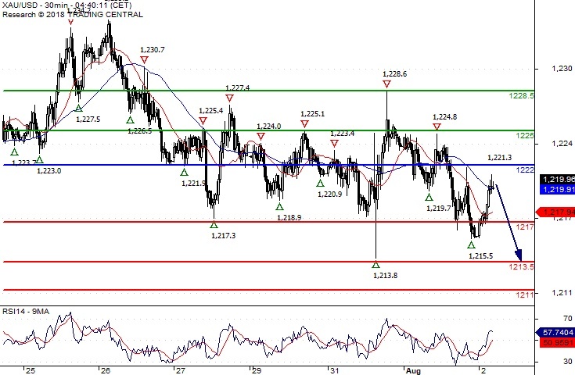Viewport: 575px width, 375px height.
Task: Click the 29 date on time axis
Action: point(257,371)
